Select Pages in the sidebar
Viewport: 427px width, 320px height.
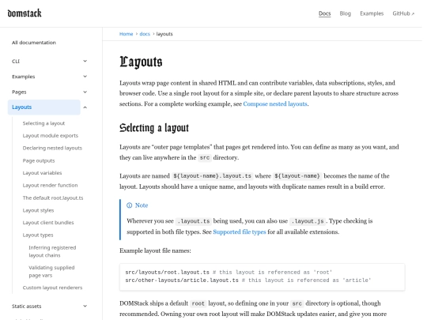[x=19, y=92]
